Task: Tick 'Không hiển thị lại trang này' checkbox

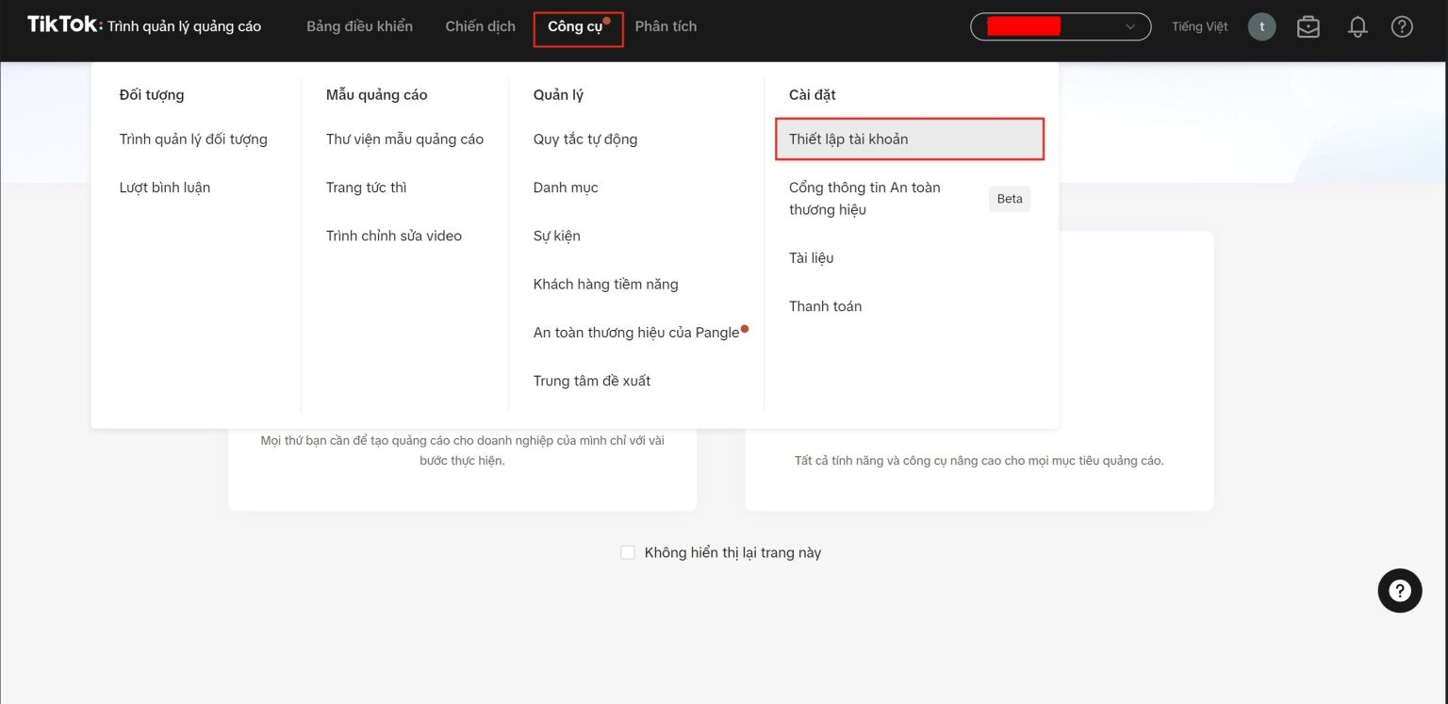Action: coord(628,552)
